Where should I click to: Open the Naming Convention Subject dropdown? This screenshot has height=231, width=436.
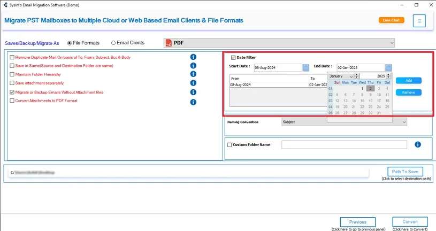pos(403,122)
